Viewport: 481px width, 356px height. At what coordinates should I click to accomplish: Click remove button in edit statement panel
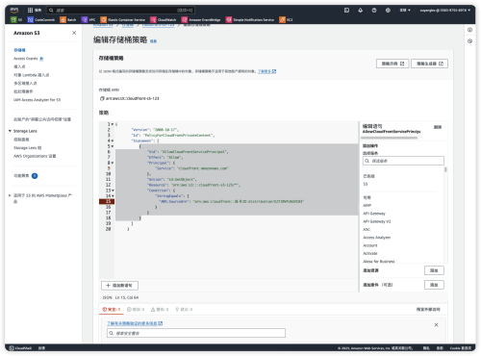438,127
